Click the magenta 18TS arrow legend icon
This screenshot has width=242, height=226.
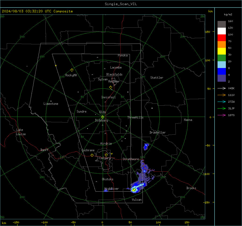(x=222, y=115)
